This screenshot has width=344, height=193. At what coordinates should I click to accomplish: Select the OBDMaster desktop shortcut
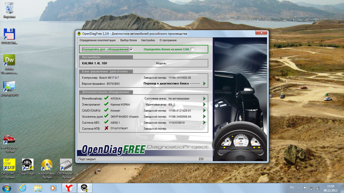click(x=66, y=169)
